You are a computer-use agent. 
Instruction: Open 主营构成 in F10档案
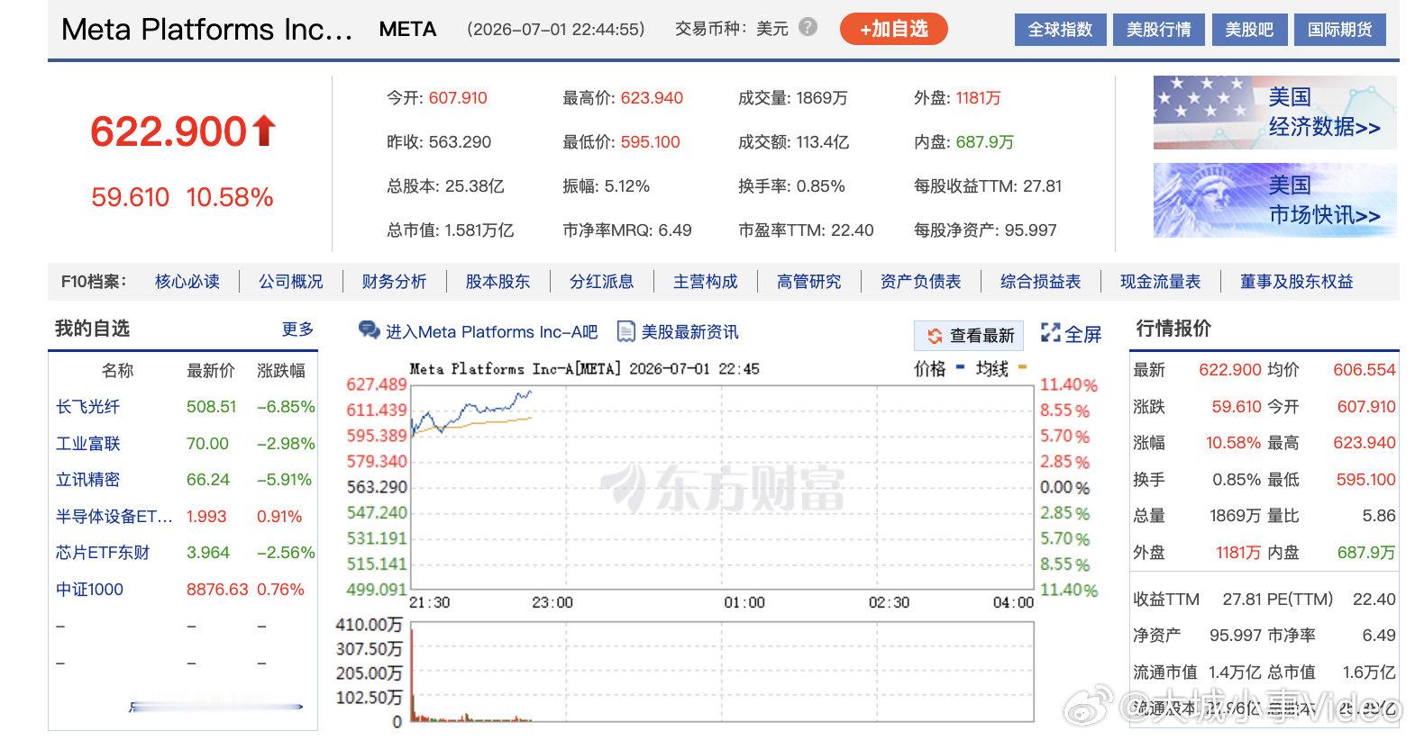[x=705, y=282]
